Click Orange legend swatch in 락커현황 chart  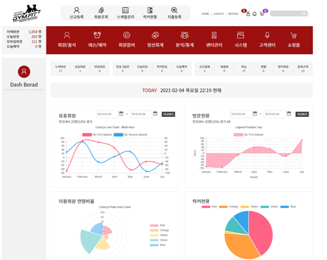(223, 207)
